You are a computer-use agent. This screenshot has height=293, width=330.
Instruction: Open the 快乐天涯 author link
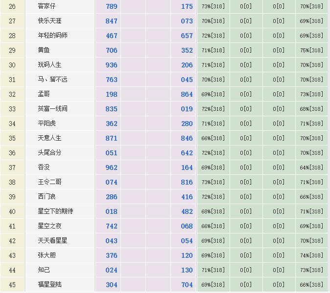49,21
